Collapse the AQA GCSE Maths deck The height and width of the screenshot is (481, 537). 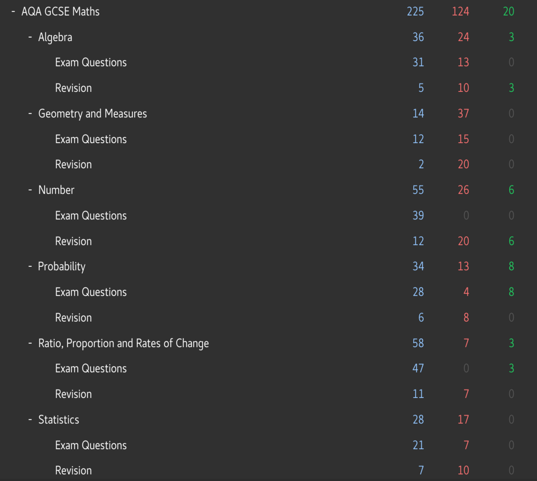coord(13,12)
